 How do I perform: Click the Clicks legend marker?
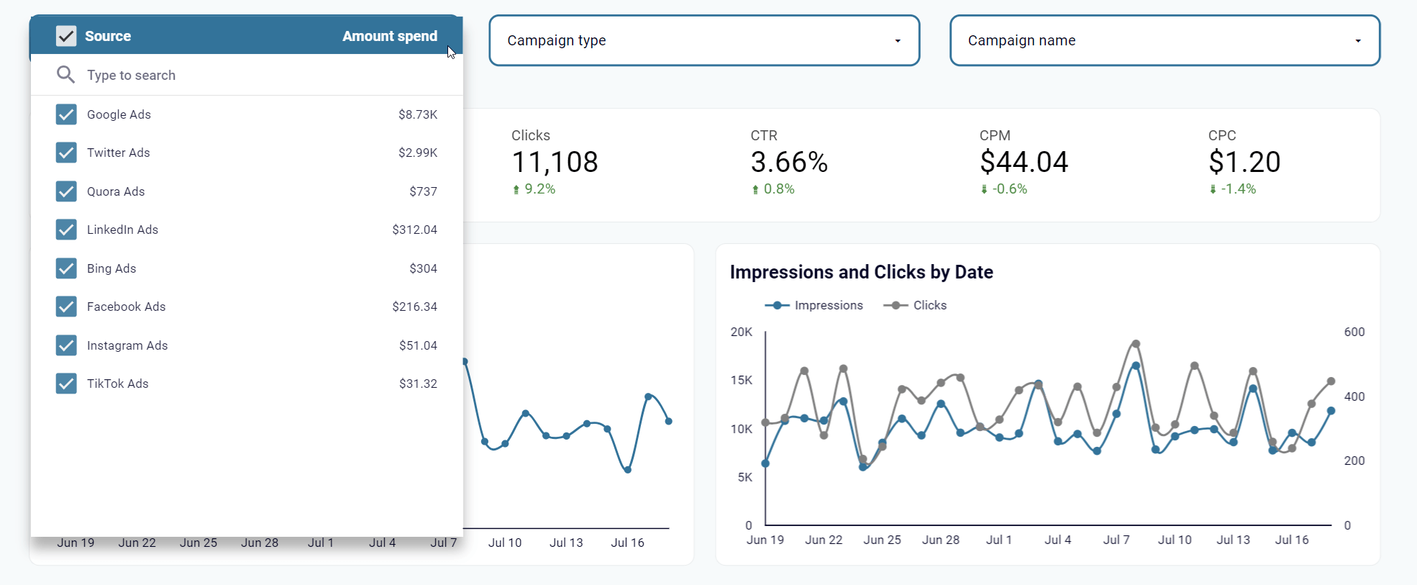coord(895,305)
